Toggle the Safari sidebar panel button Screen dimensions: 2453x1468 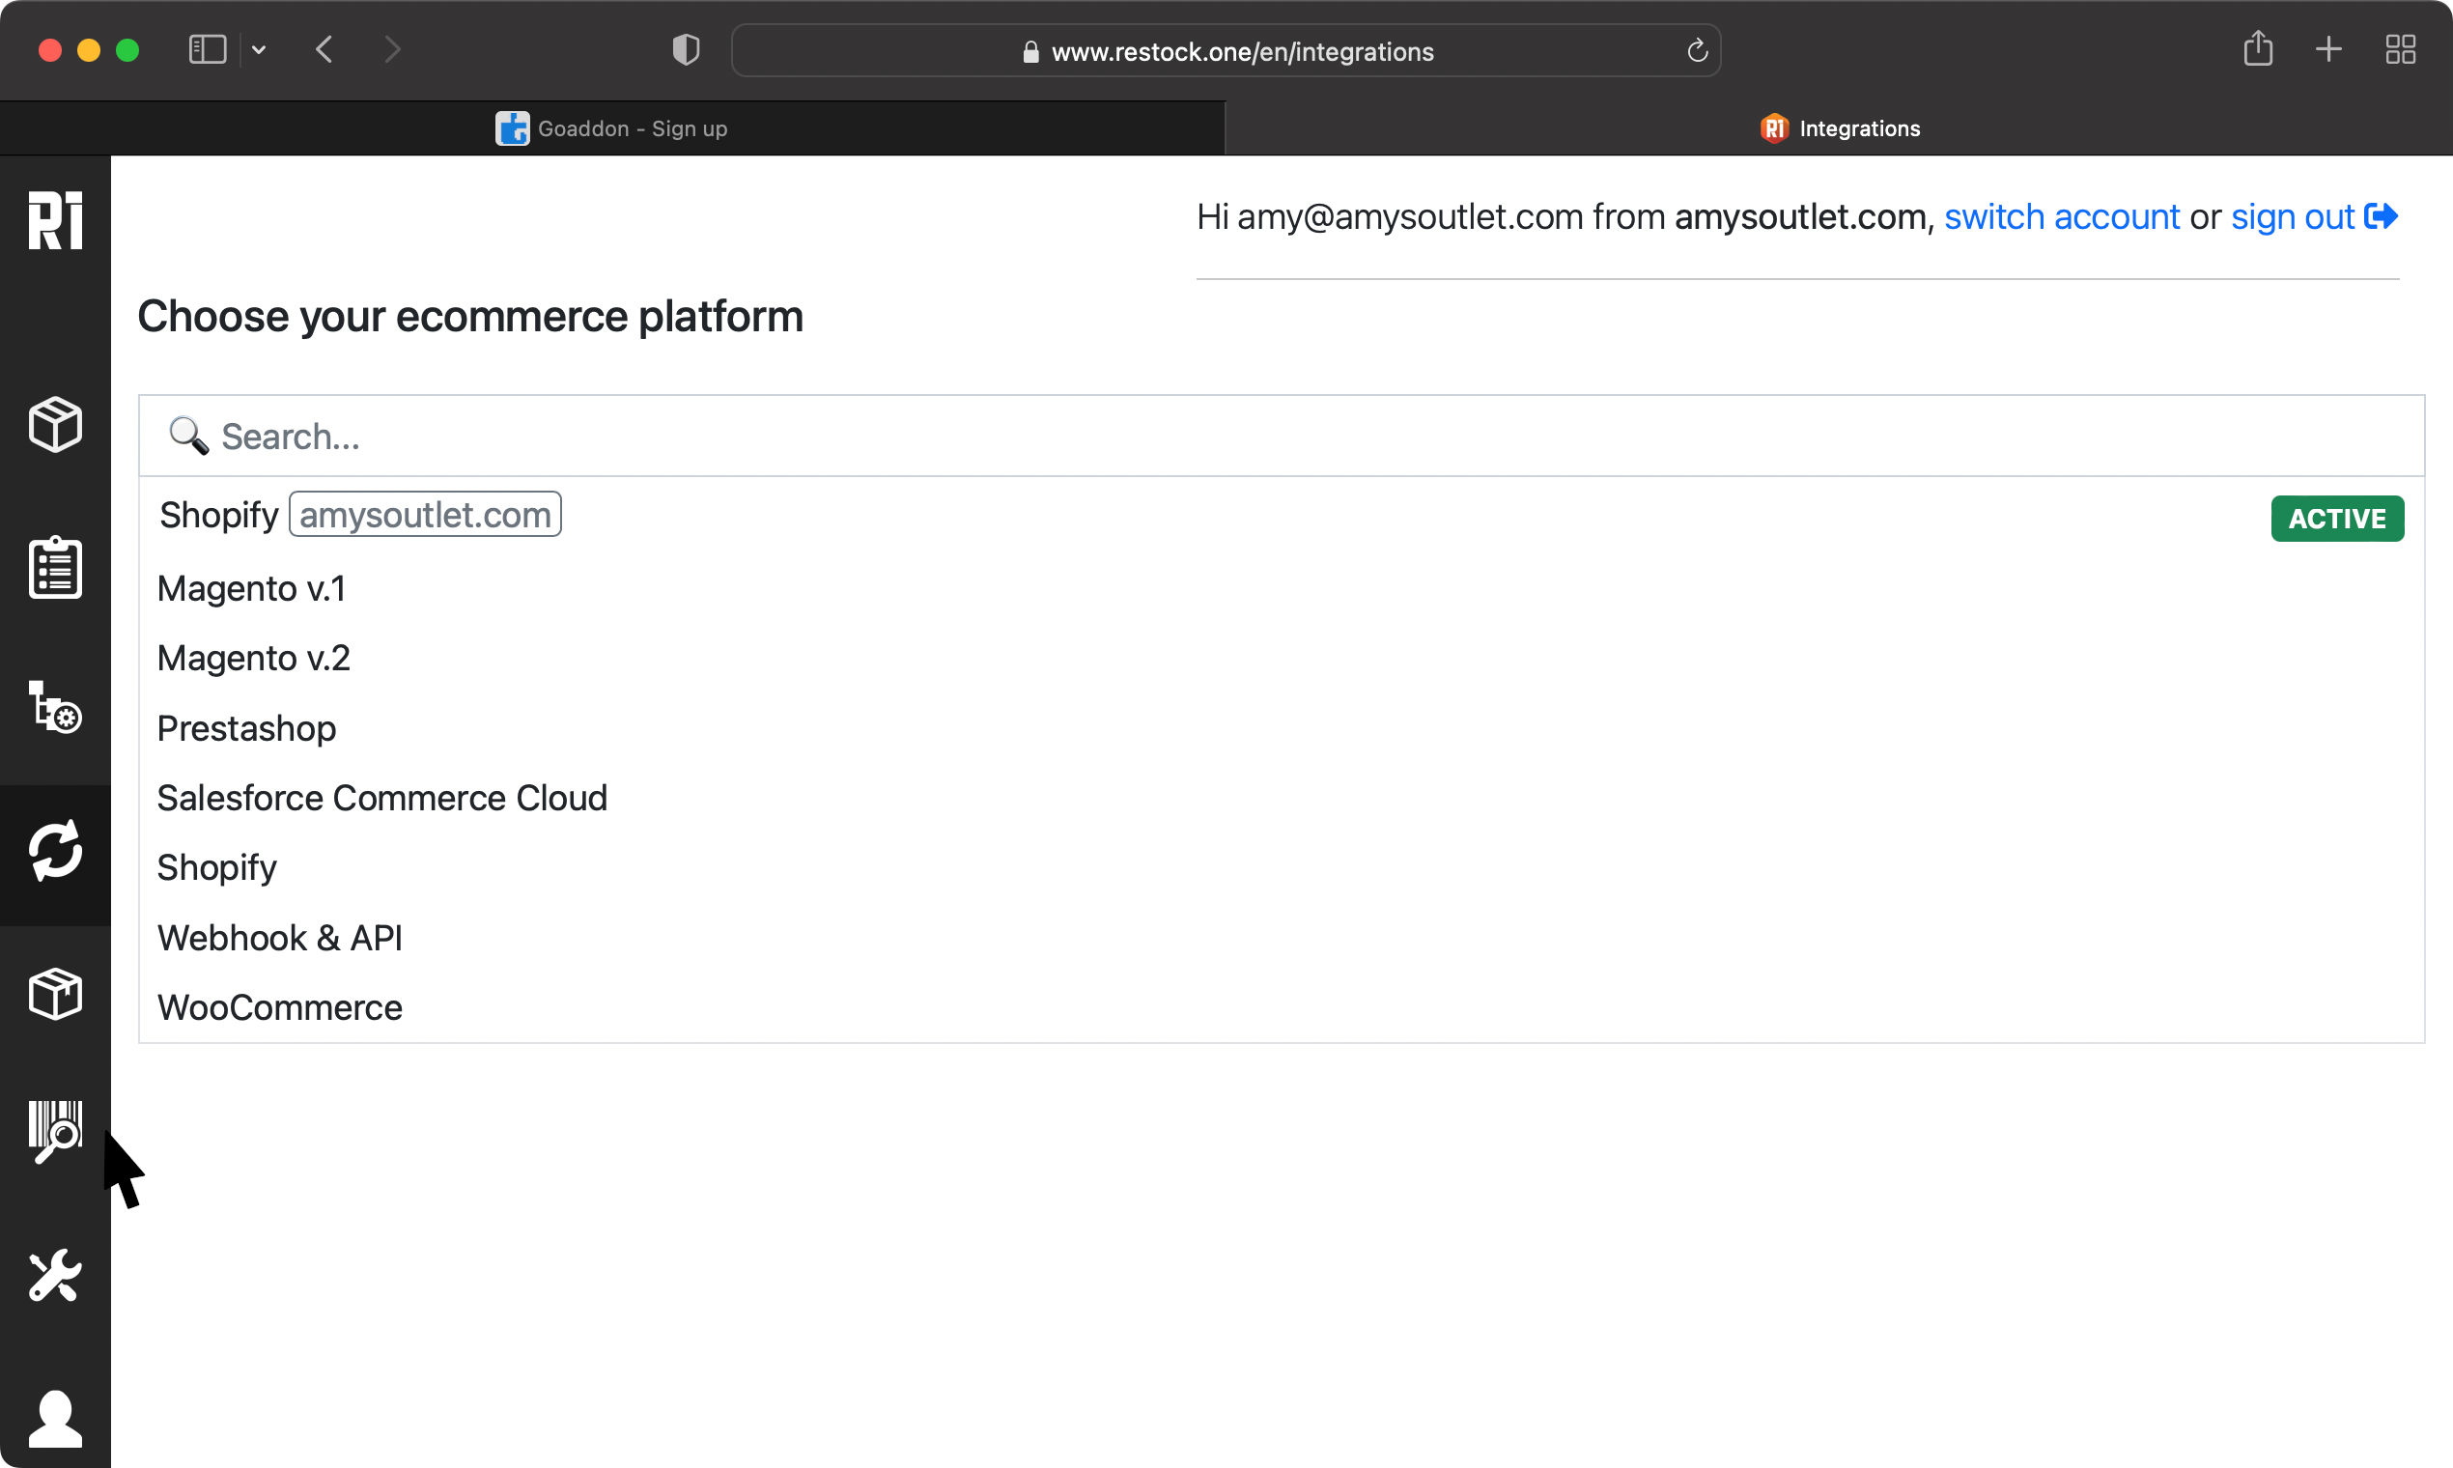click(x=208, y=49)
